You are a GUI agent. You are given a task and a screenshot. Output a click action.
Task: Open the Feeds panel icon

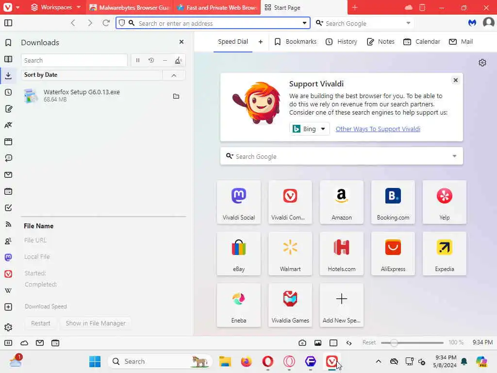[x=8, y=224]
